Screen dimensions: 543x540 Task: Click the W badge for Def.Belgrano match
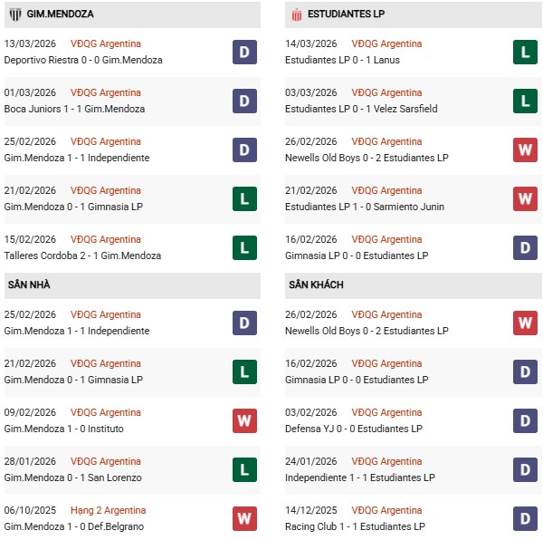pyautogui.click(x=244, y=519)
